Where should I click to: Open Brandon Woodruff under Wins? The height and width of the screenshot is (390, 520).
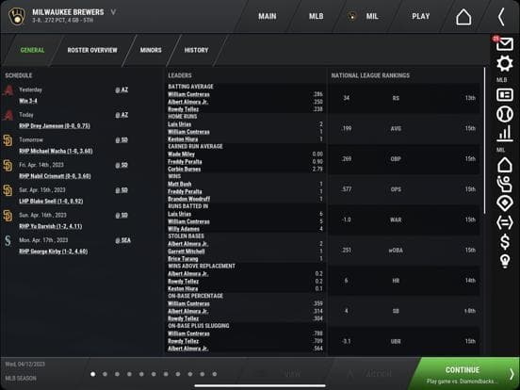(188, 199)
